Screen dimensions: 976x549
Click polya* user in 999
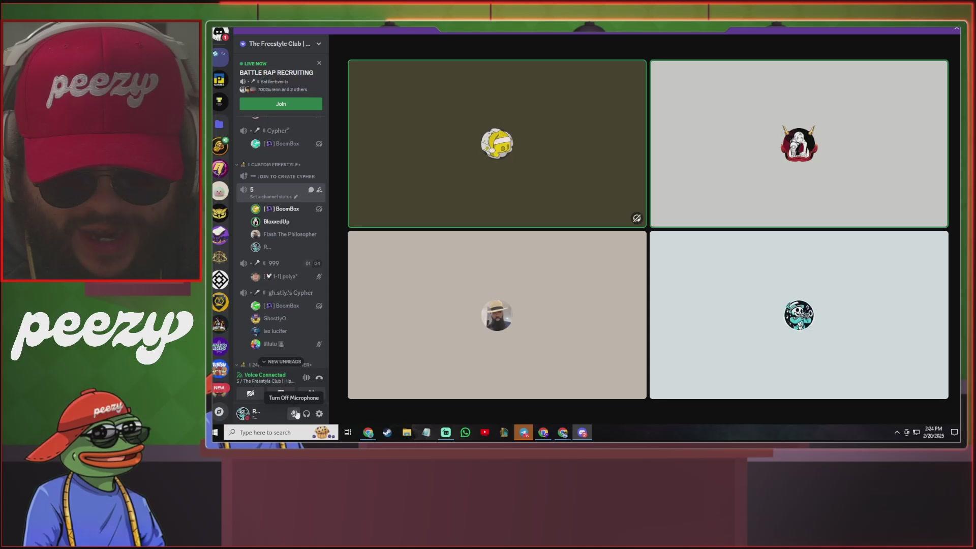pyautogui.click(x=281, y=277)
